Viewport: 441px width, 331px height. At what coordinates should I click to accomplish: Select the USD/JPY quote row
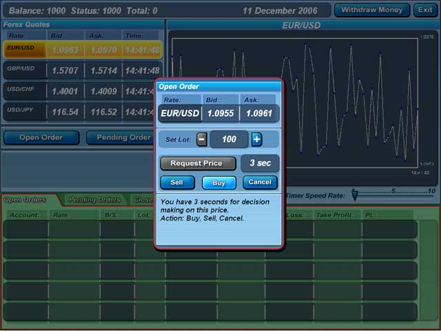pyautogui.click(x=82, y=110)
